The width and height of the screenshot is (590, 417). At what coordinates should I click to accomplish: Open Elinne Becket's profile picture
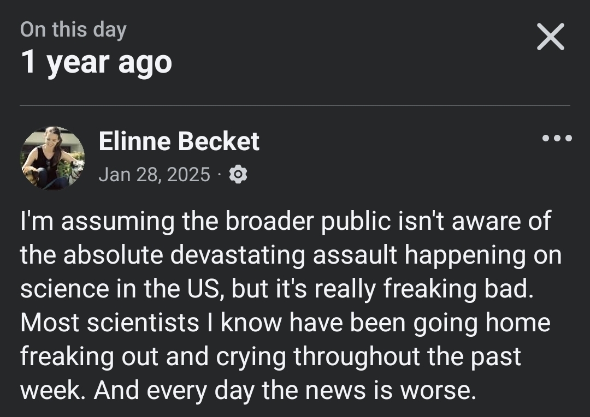click(52, 158)
